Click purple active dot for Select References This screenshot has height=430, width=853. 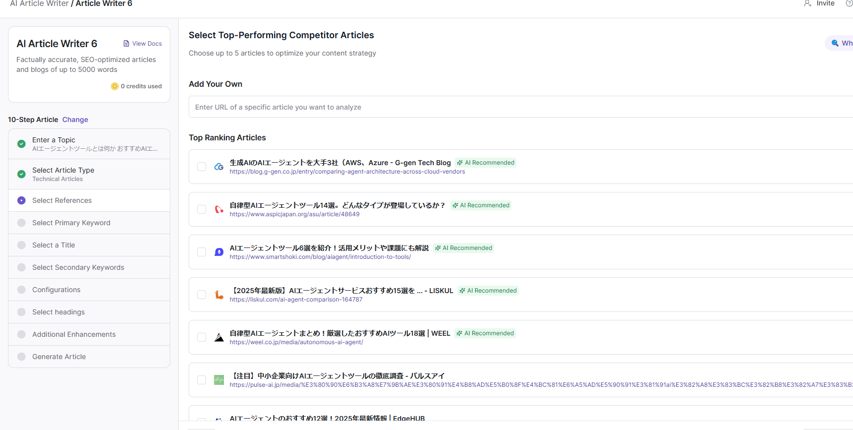point(21,200)
